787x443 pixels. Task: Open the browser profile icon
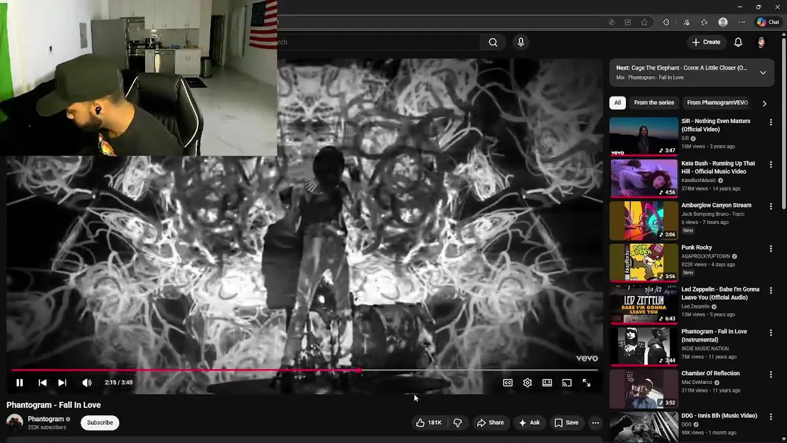[723, 22]
